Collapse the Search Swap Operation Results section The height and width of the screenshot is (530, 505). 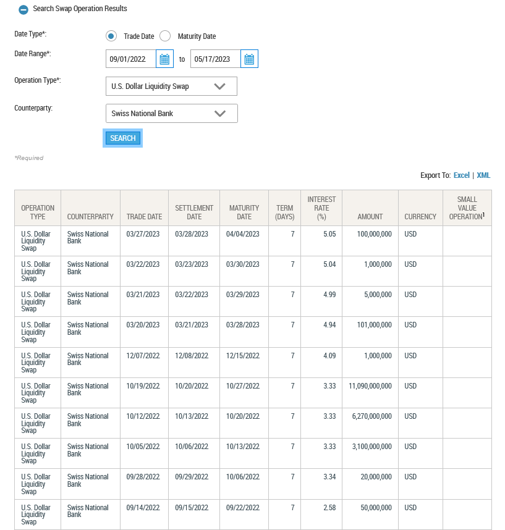(23, 9)
